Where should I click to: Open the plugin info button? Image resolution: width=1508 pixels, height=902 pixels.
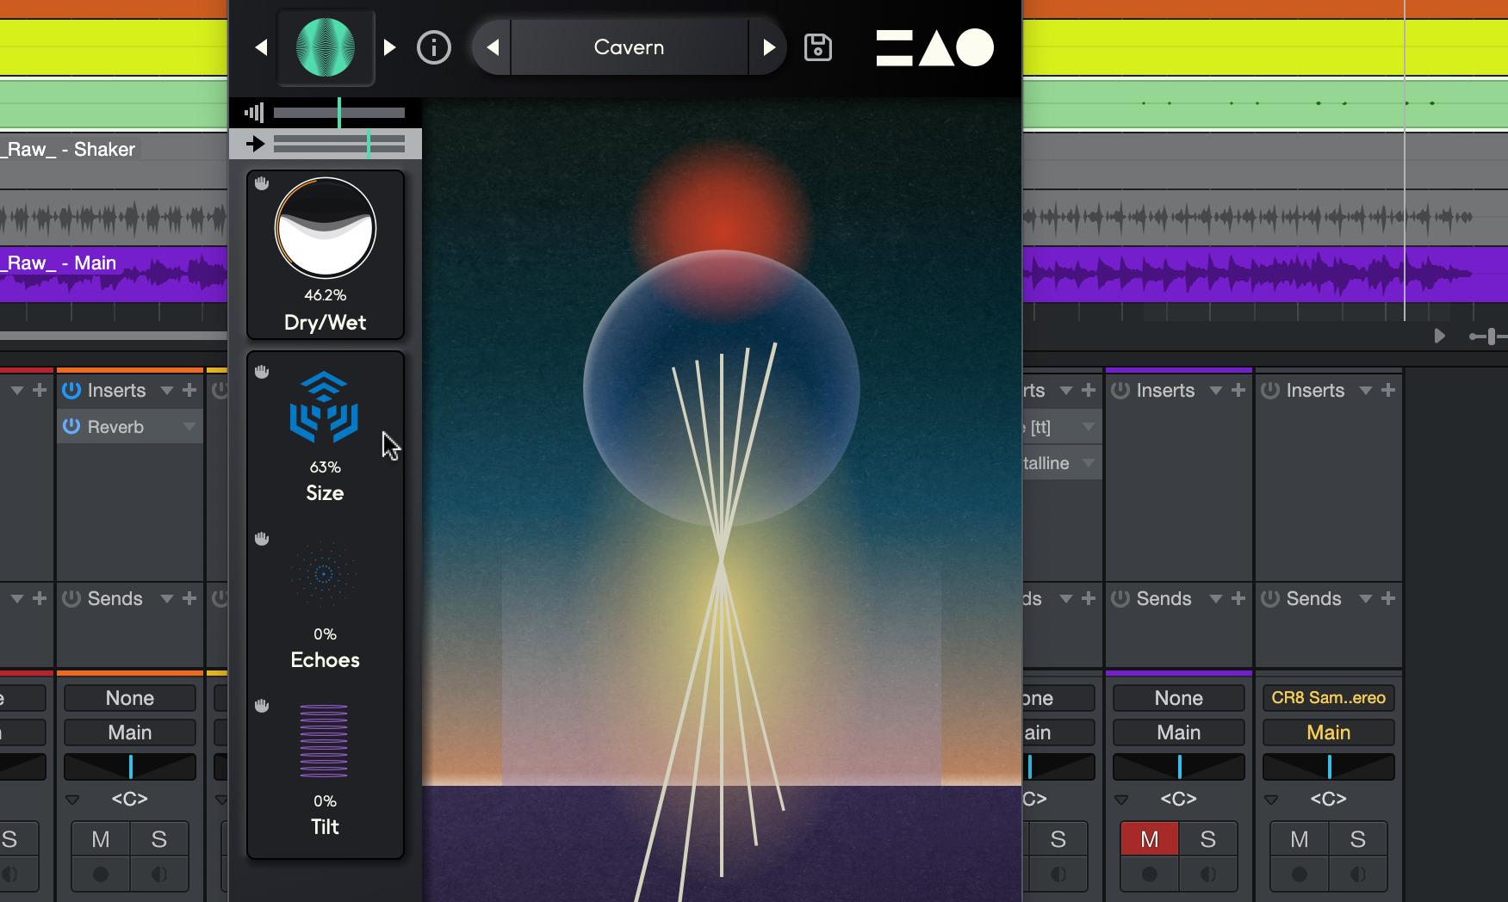coord(434,47)
